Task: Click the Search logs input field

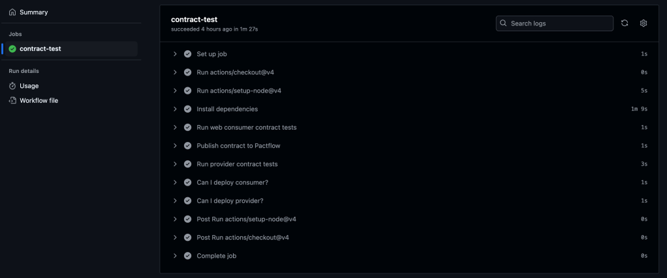Action: pos(559,23)
